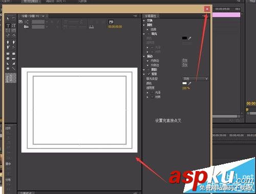This screenshot has height=194, width=256.
Task: Click the white title canvas area
Action: 79,110
